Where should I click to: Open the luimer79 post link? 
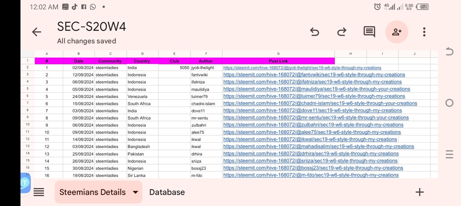pos(314,96)
